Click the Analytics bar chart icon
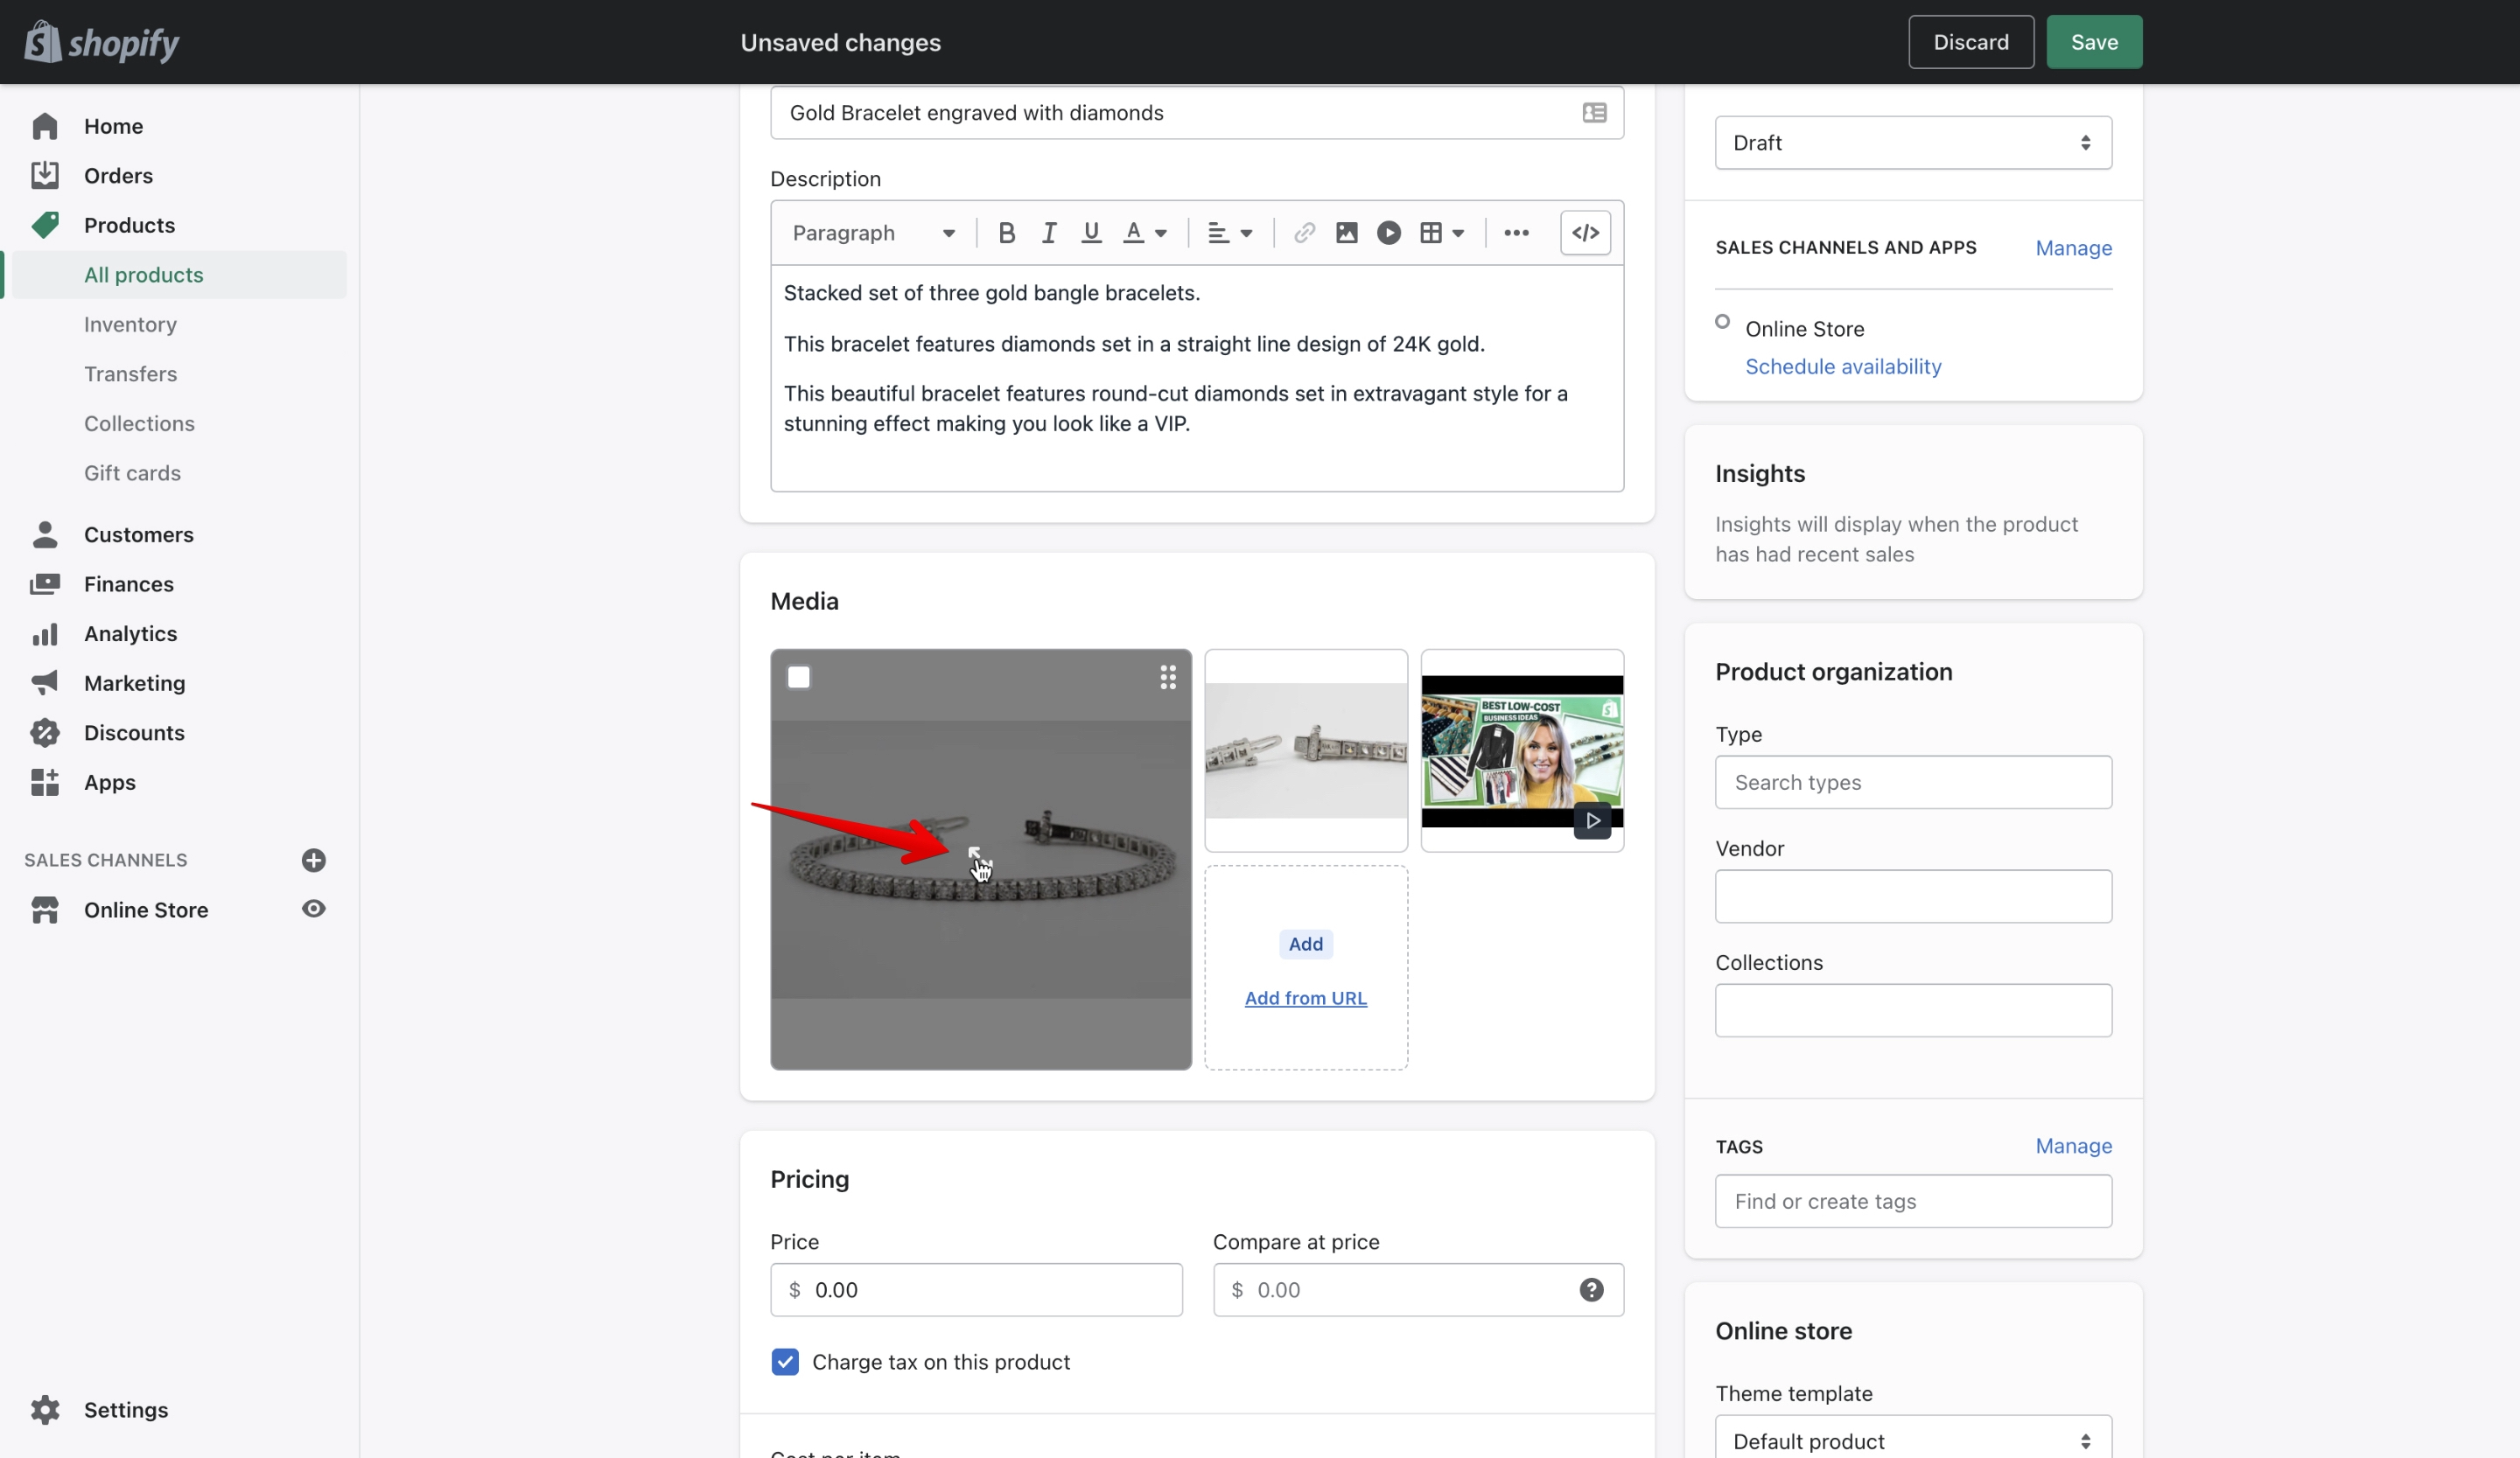This screenshot has width=2520, height=1458. (x=45, y=635)
